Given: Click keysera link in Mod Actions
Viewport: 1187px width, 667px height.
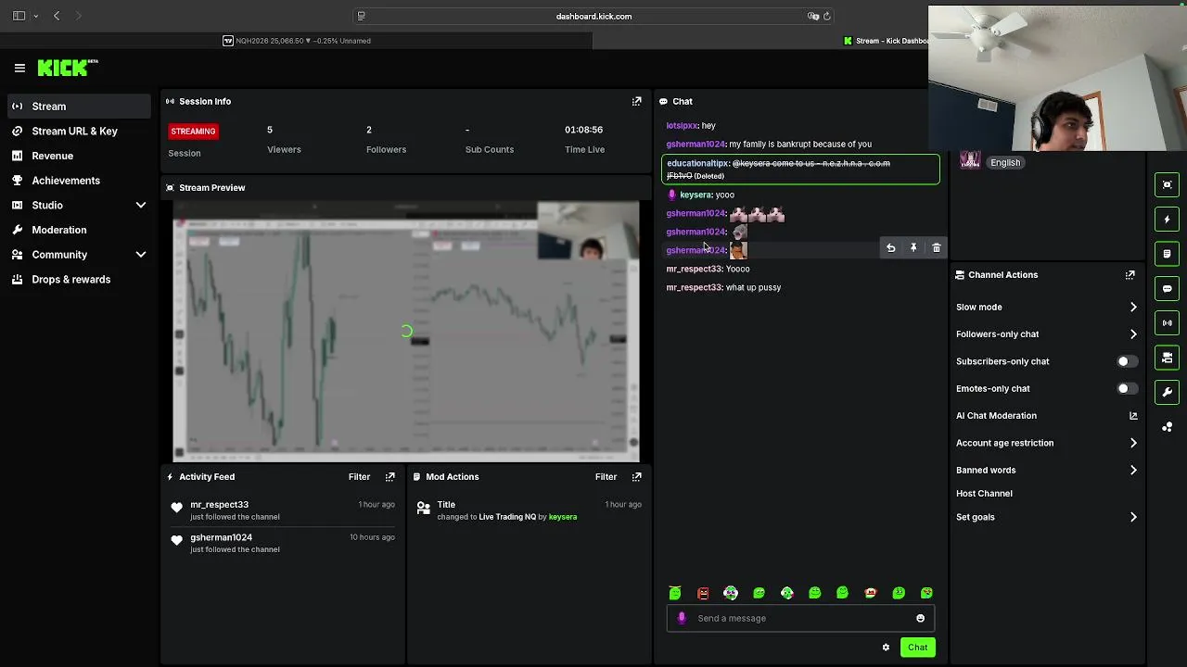Looking at the screenshot, I should pyautogui.click(x=562, y=517).
